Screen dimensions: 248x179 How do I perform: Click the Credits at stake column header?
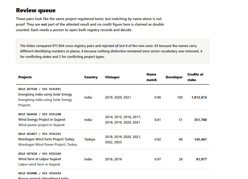tap(195, 77)
